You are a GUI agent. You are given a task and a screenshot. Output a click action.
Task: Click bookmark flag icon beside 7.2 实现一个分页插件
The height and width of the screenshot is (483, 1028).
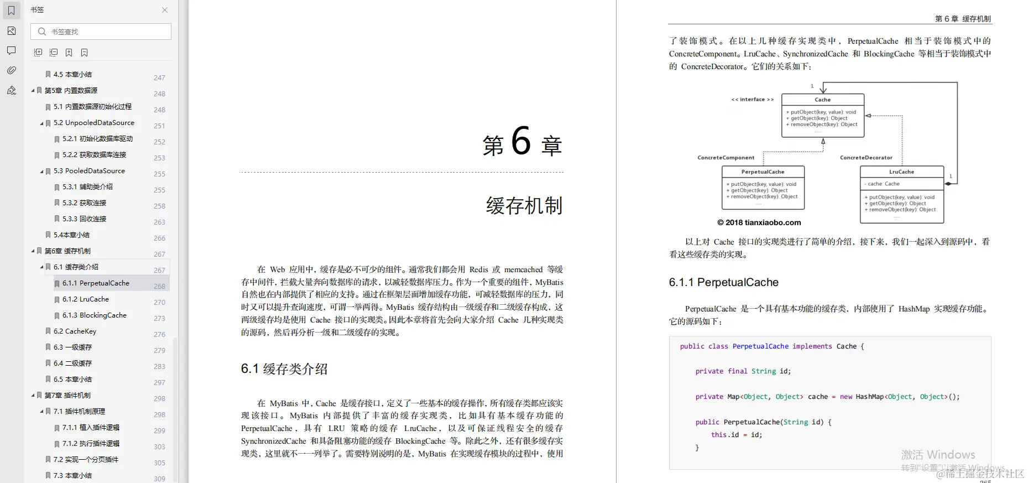click(x=48, y=460)
